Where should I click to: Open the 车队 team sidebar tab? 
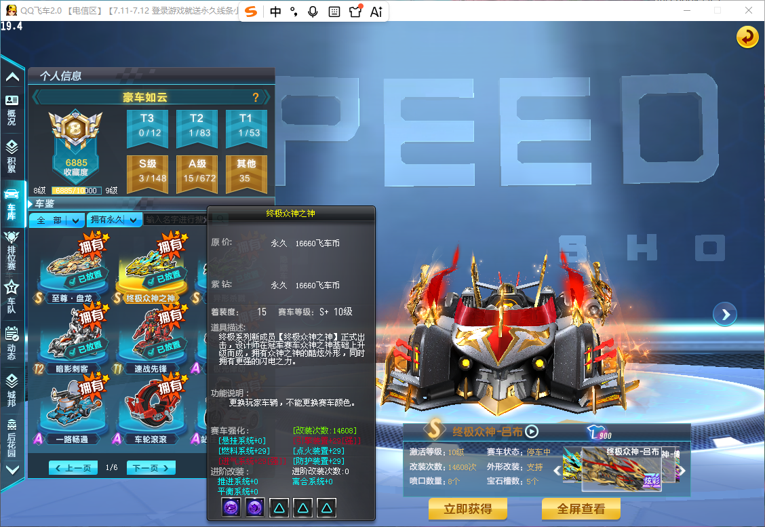(x=12, y=296)
